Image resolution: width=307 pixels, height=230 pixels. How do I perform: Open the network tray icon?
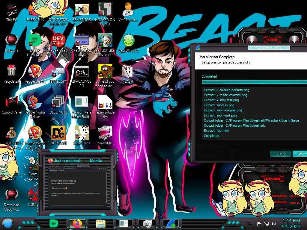(266, 223)
